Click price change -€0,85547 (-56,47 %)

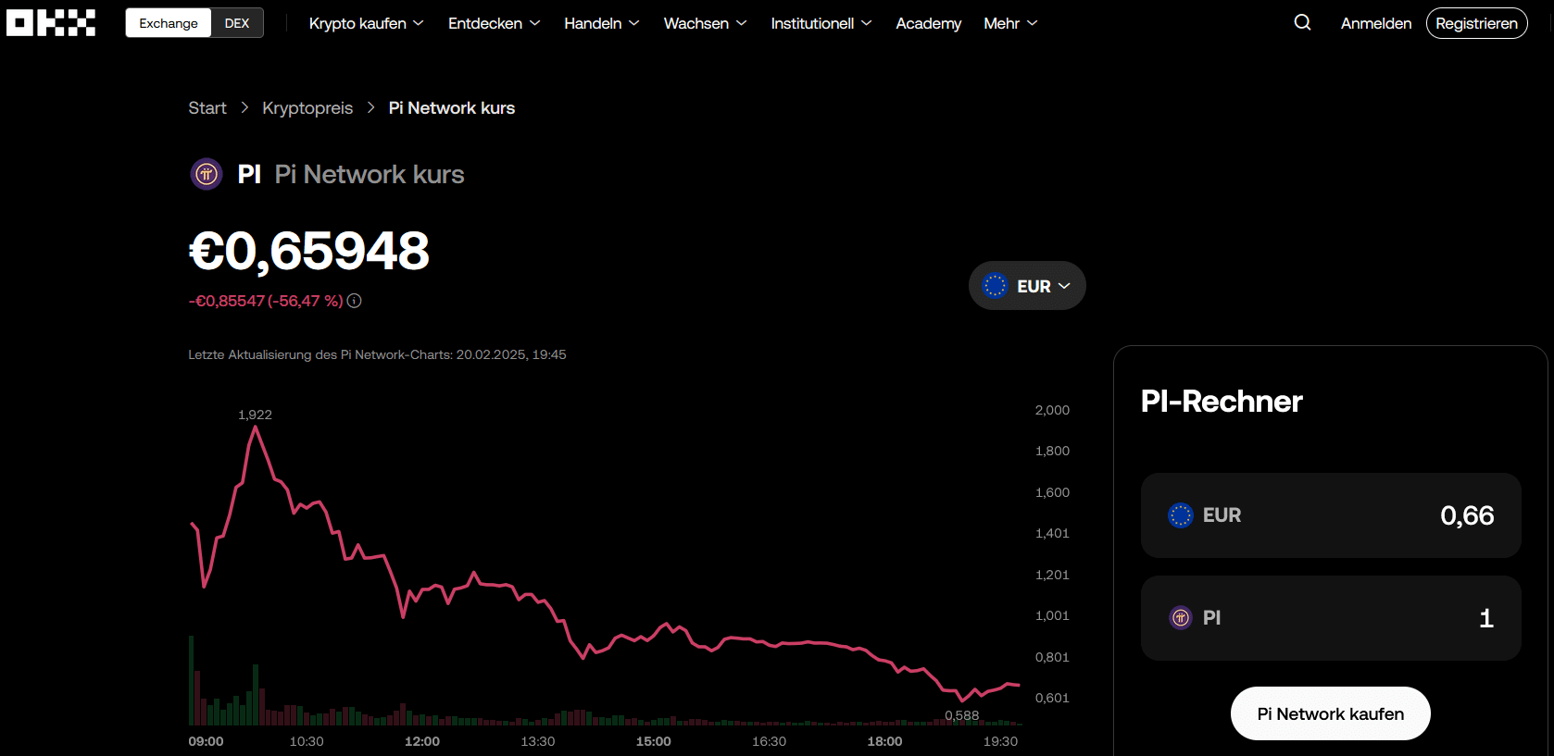click(266, 301)
